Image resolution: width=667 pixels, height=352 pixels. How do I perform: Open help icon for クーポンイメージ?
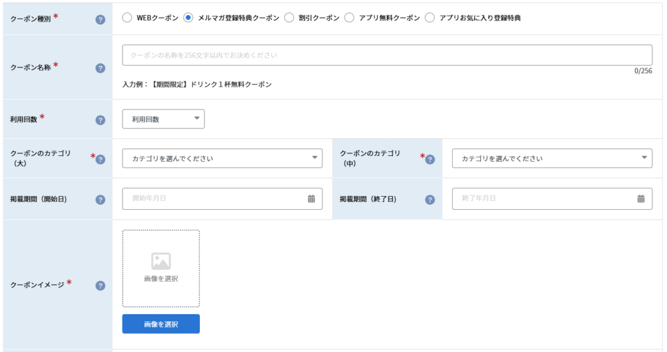(x=100, y=286)
